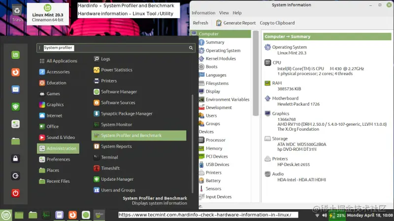The image size is (394, 221).
Task: Click the Refresh button
Action: pyautogui.click(x=200, y=23)
